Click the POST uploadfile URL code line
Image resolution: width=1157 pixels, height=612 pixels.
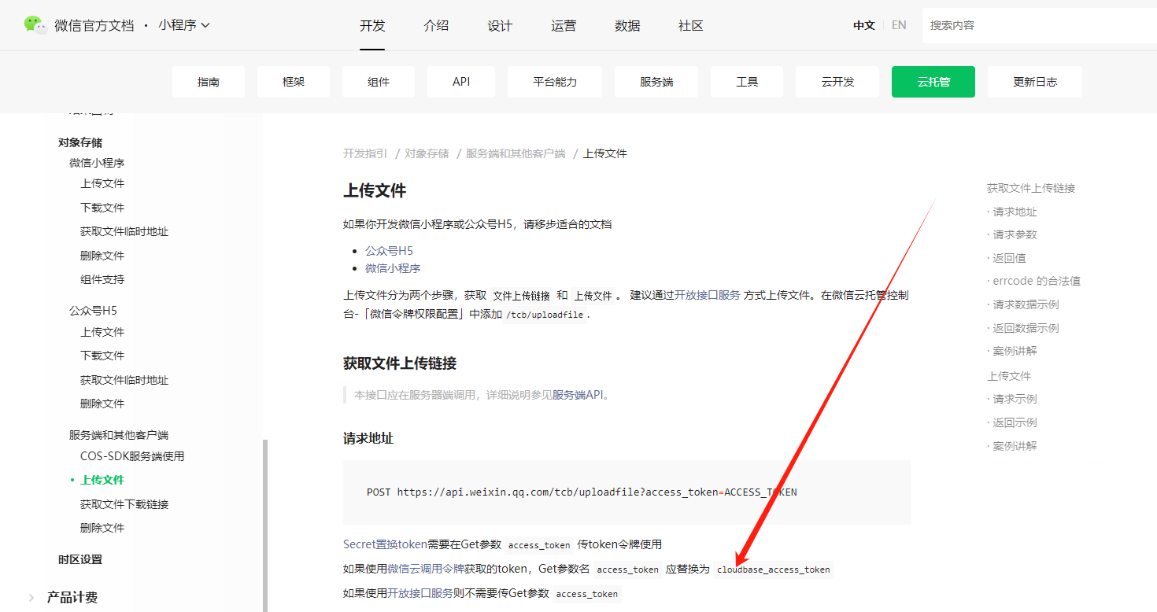582,492
